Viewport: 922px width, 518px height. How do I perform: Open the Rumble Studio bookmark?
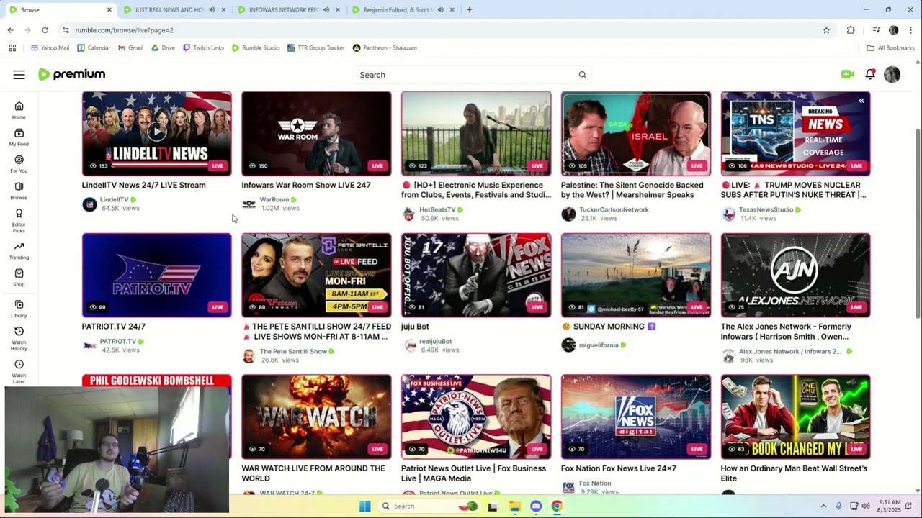(256, 47)
